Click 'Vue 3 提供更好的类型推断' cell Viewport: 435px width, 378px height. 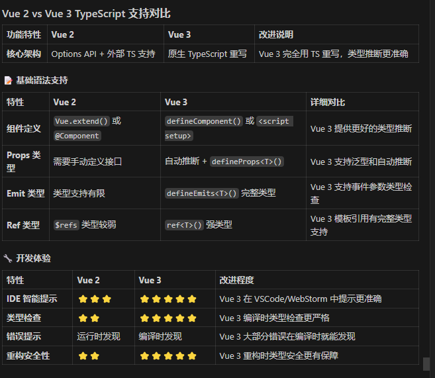pos(362,128)
